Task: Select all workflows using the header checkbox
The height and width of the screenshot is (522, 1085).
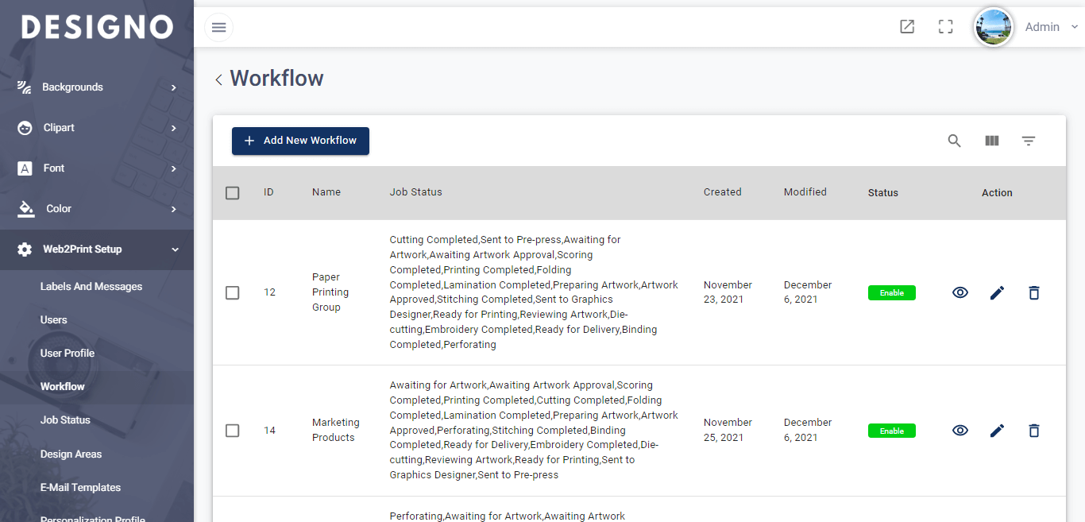Action: click(232, 192)
